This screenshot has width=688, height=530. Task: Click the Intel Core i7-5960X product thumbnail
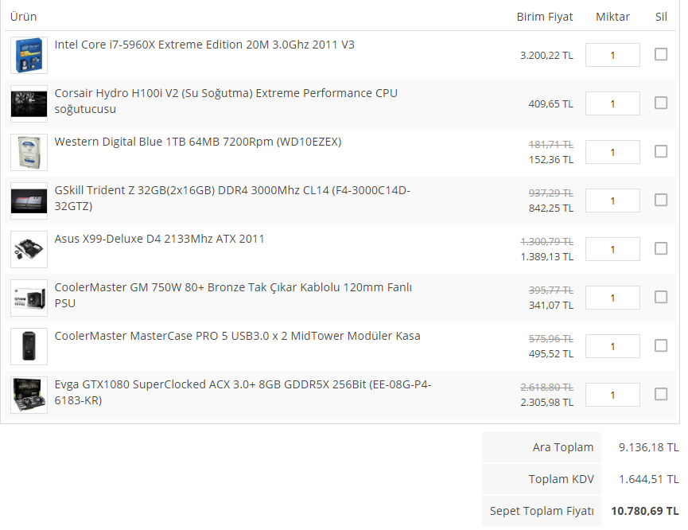click(x=29, y=55)
